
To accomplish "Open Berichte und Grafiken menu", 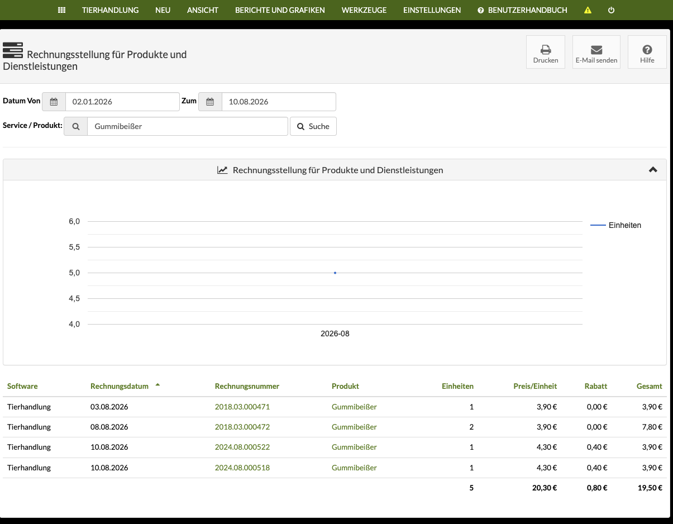I will pyautogui.click(x=280, y=10).
